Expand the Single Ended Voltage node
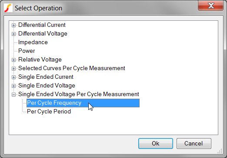The height and width of the screenshot is (158, 227). pyautogui.click(x=13, y=86)
